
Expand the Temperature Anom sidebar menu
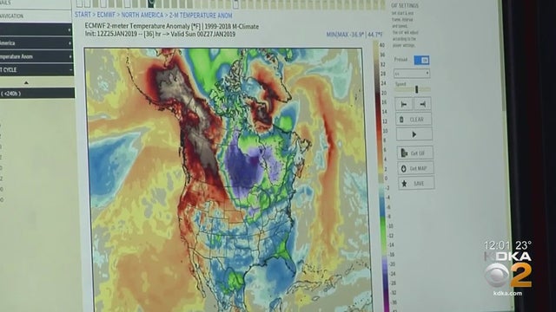click(x=36, y=56)
